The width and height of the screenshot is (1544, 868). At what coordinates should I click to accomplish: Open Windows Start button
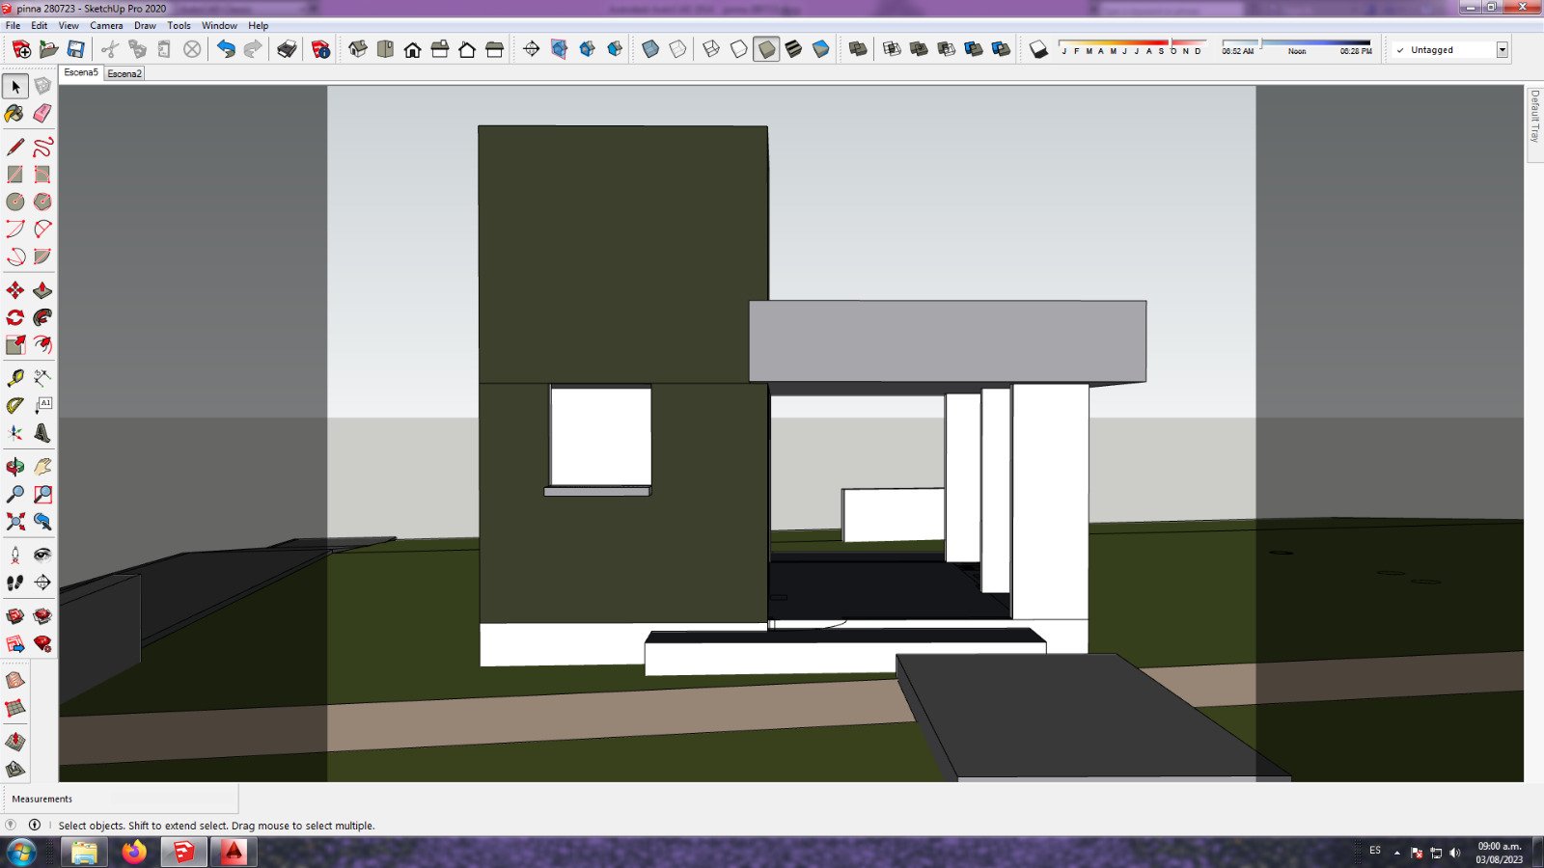click(x=21, y=853)
